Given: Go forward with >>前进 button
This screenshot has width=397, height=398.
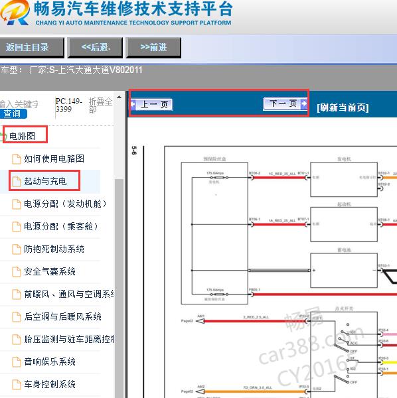Looking at the screenshot, I should coord(153,48).
